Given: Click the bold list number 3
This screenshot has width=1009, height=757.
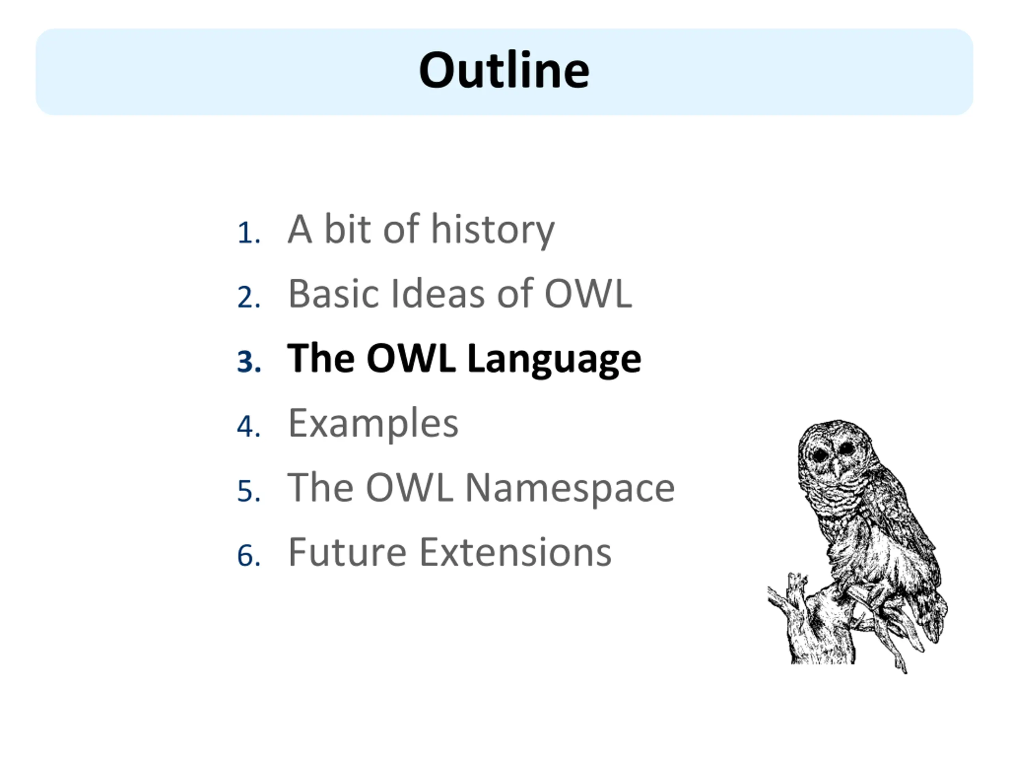Looking at the screenshot, I should 249,362.
